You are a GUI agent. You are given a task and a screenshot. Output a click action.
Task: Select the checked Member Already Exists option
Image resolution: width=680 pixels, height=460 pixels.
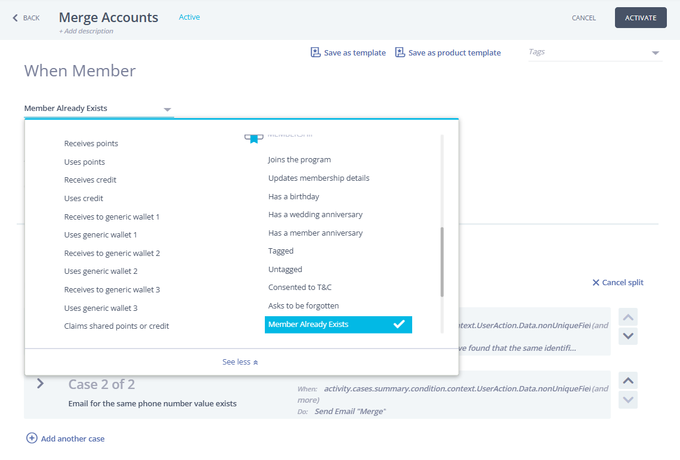(x=338, y=325)
